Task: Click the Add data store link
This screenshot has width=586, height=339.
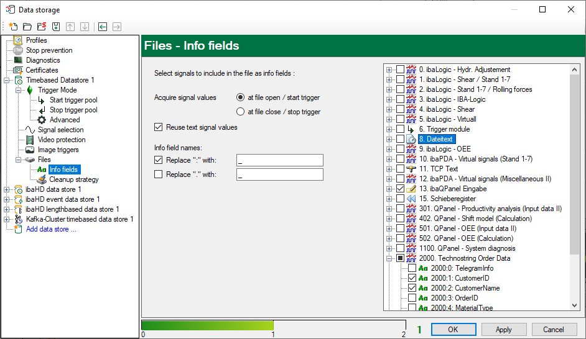Action: click(x=51, y=229)
